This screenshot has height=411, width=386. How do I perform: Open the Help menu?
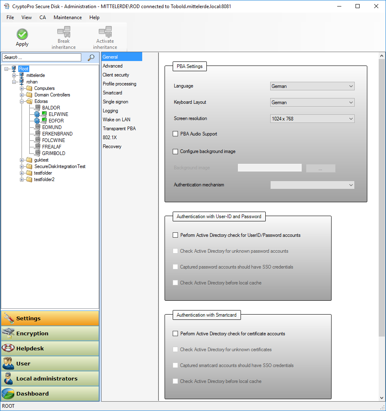94,17
